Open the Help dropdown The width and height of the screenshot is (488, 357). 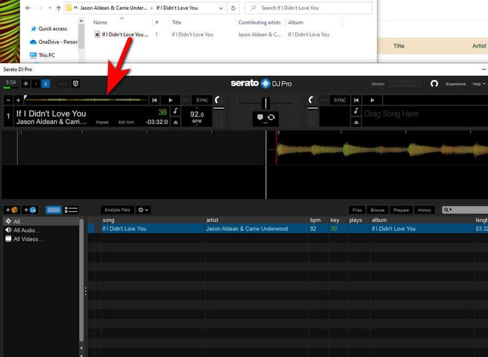479,84
